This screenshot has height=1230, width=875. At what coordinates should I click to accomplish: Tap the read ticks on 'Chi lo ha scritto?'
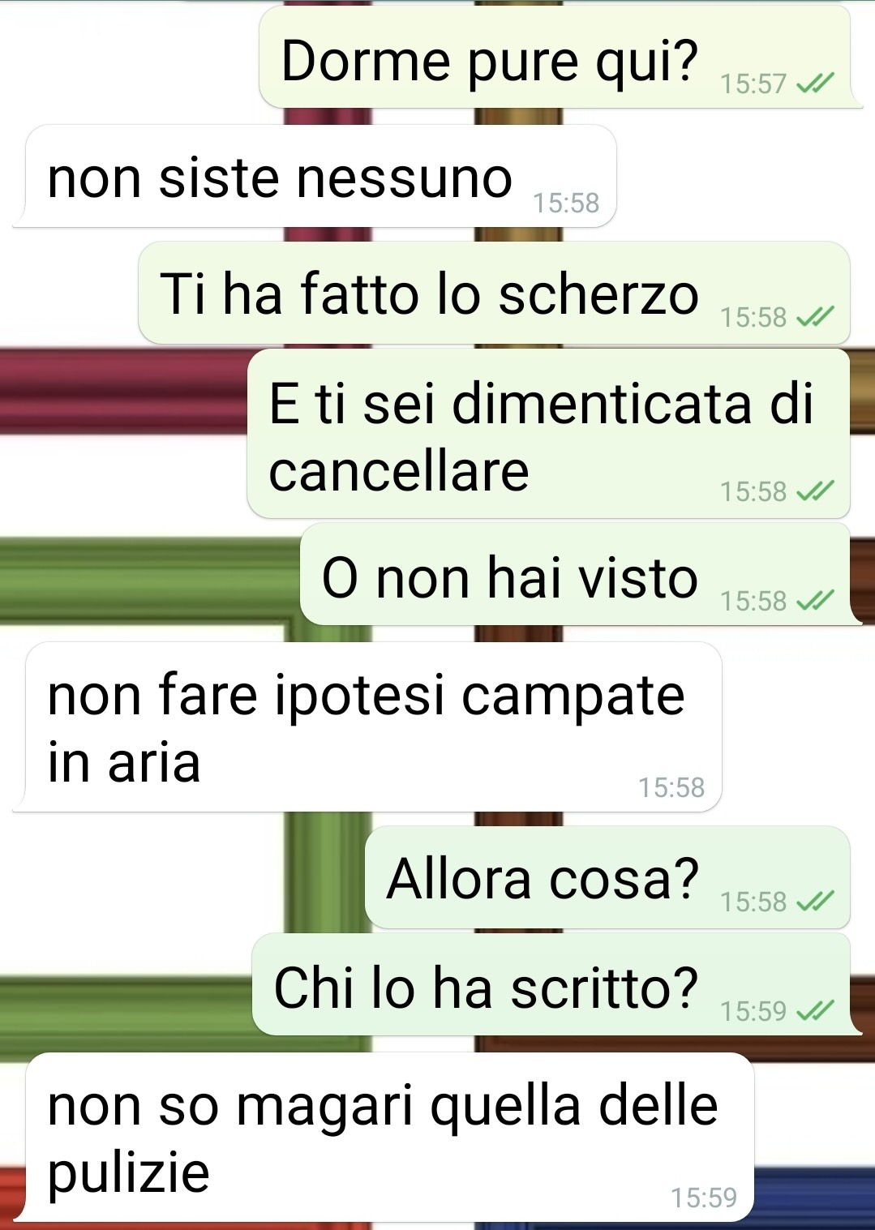(x=815, y=1011)
